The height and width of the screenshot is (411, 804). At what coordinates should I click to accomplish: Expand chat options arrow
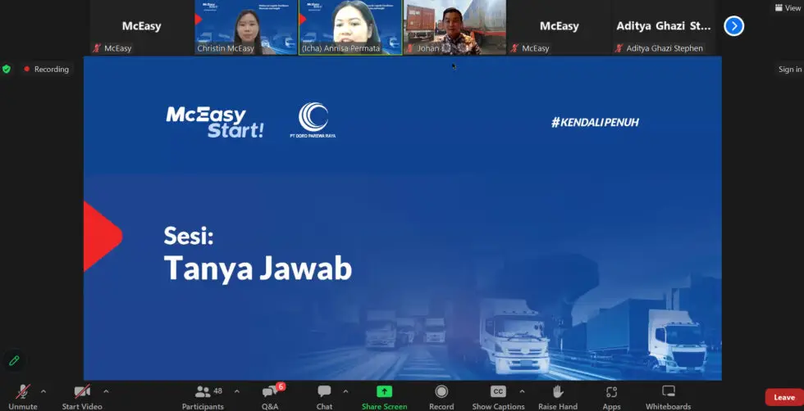[345, 391]
